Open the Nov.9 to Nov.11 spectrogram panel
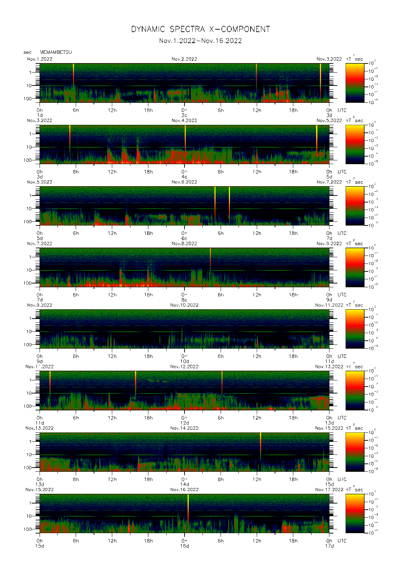Image resolution: width=401 pixels, height=579 pixels. pyautogui.click(x=184, y=329)
